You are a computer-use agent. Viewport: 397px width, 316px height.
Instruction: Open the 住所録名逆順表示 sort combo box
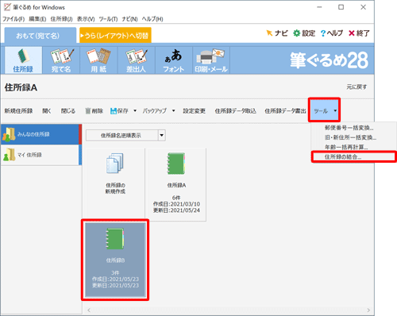click(125, 136)
